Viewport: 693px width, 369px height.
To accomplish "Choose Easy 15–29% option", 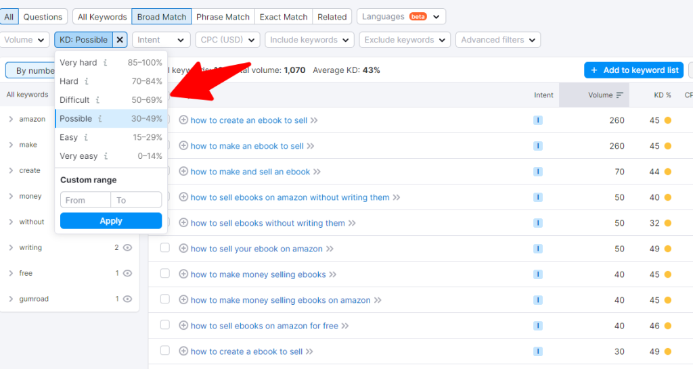I will (111, 137).
